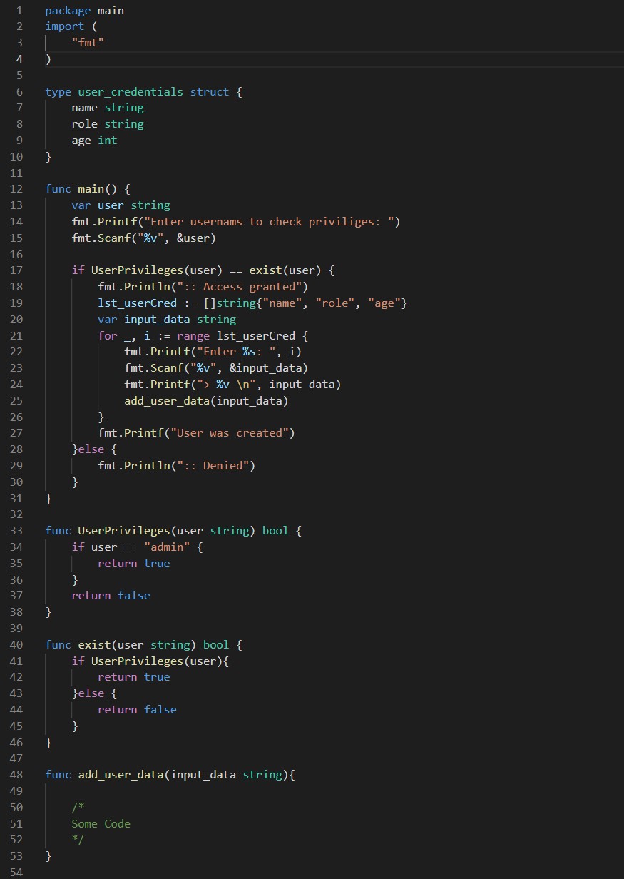Click the else keyword on line 28
624x879 pixels.
click(x=90, y=449)
